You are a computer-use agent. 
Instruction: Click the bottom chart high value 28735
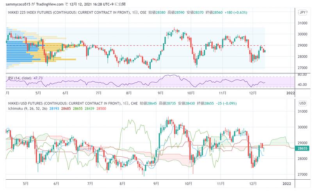coord(171,103)
